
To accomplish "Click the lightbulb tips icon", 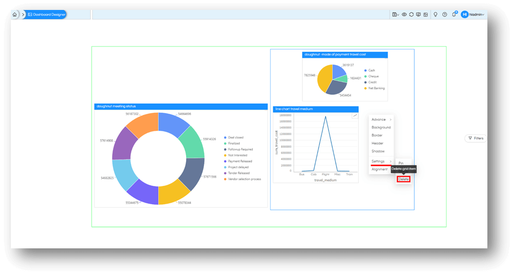I will pos(436,14).
